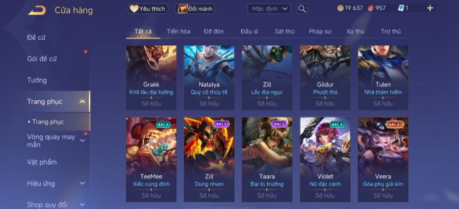Viewport: 459px width, 209px height.
Task: Open the search magnifier icon
Action: tap(302, 9)
